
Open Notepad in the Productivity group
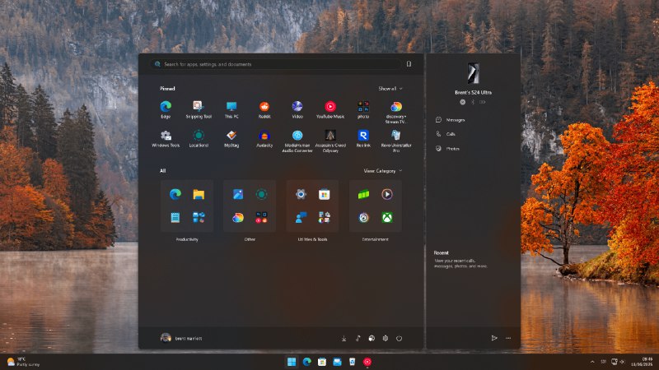175,217
